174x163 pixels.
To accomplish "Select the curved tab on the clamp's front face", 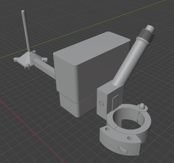I will [123, 150].
